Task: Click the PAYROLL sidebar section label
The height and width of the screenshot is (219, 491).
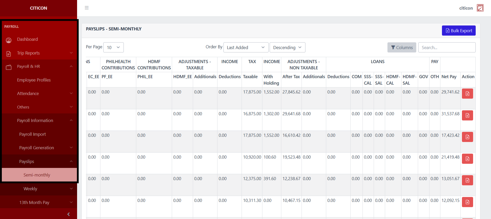Action: (11, 26)
